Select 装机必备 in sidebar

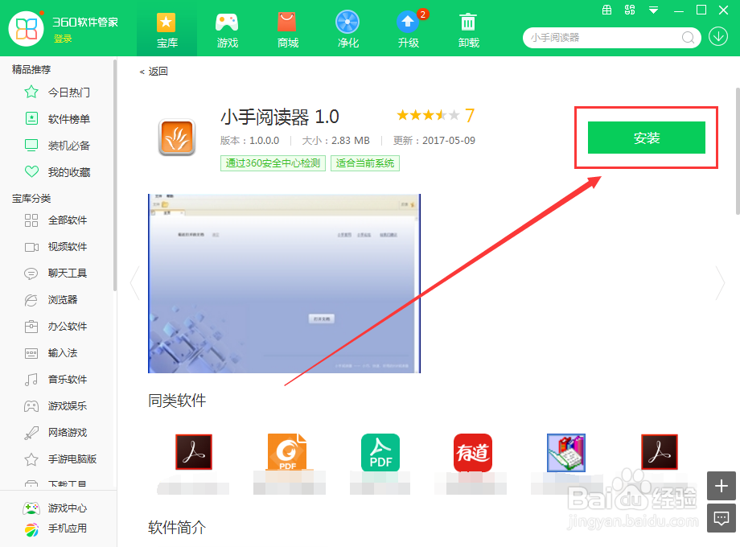point(57,146)
